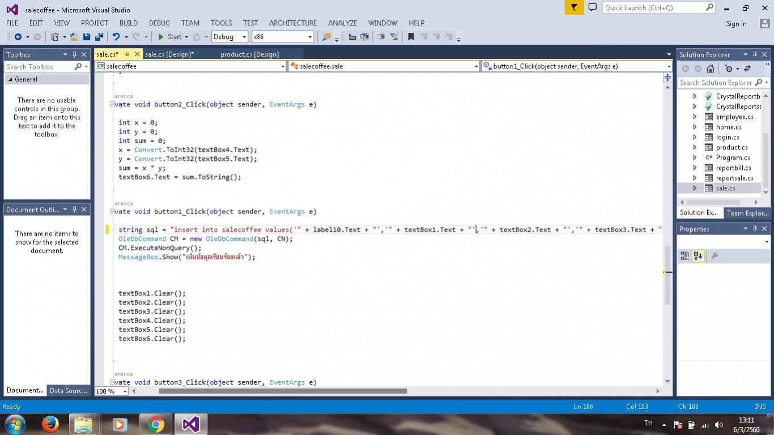Start debugging with the green Start arrow
Viewport: 774px width, 435px height.
[161, 37]
